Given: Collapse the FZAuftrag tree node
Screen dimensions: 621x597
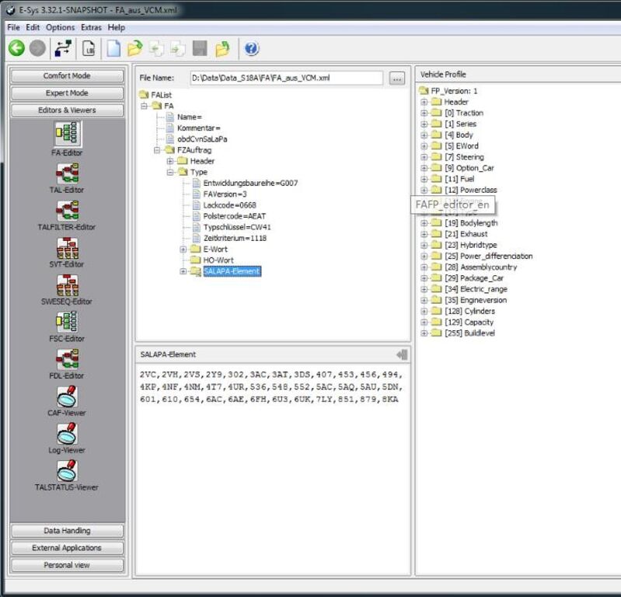Looking at the screenshot, I should [x=157, y=150].
